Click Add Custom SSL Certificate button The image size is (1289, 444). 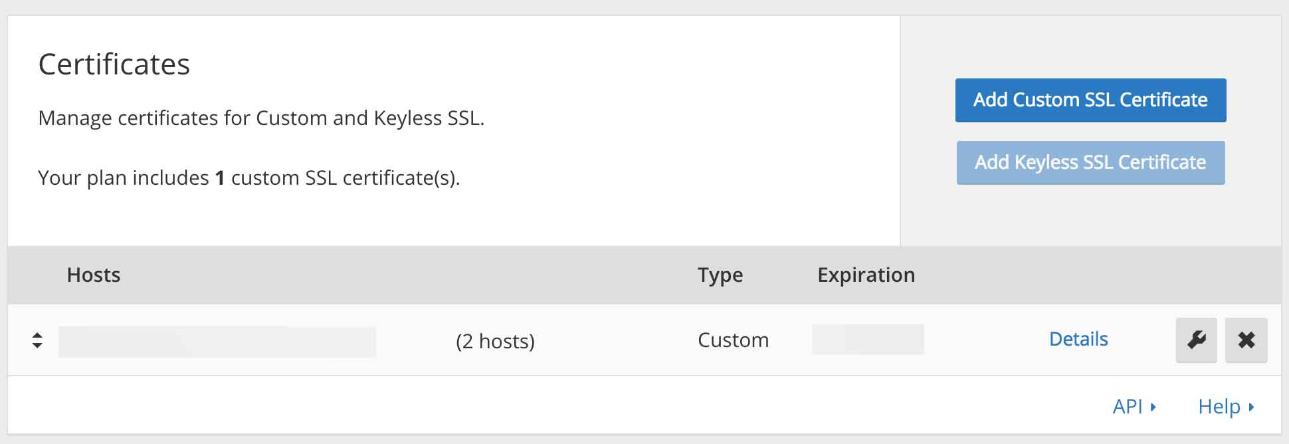(x=1090, y=100)
